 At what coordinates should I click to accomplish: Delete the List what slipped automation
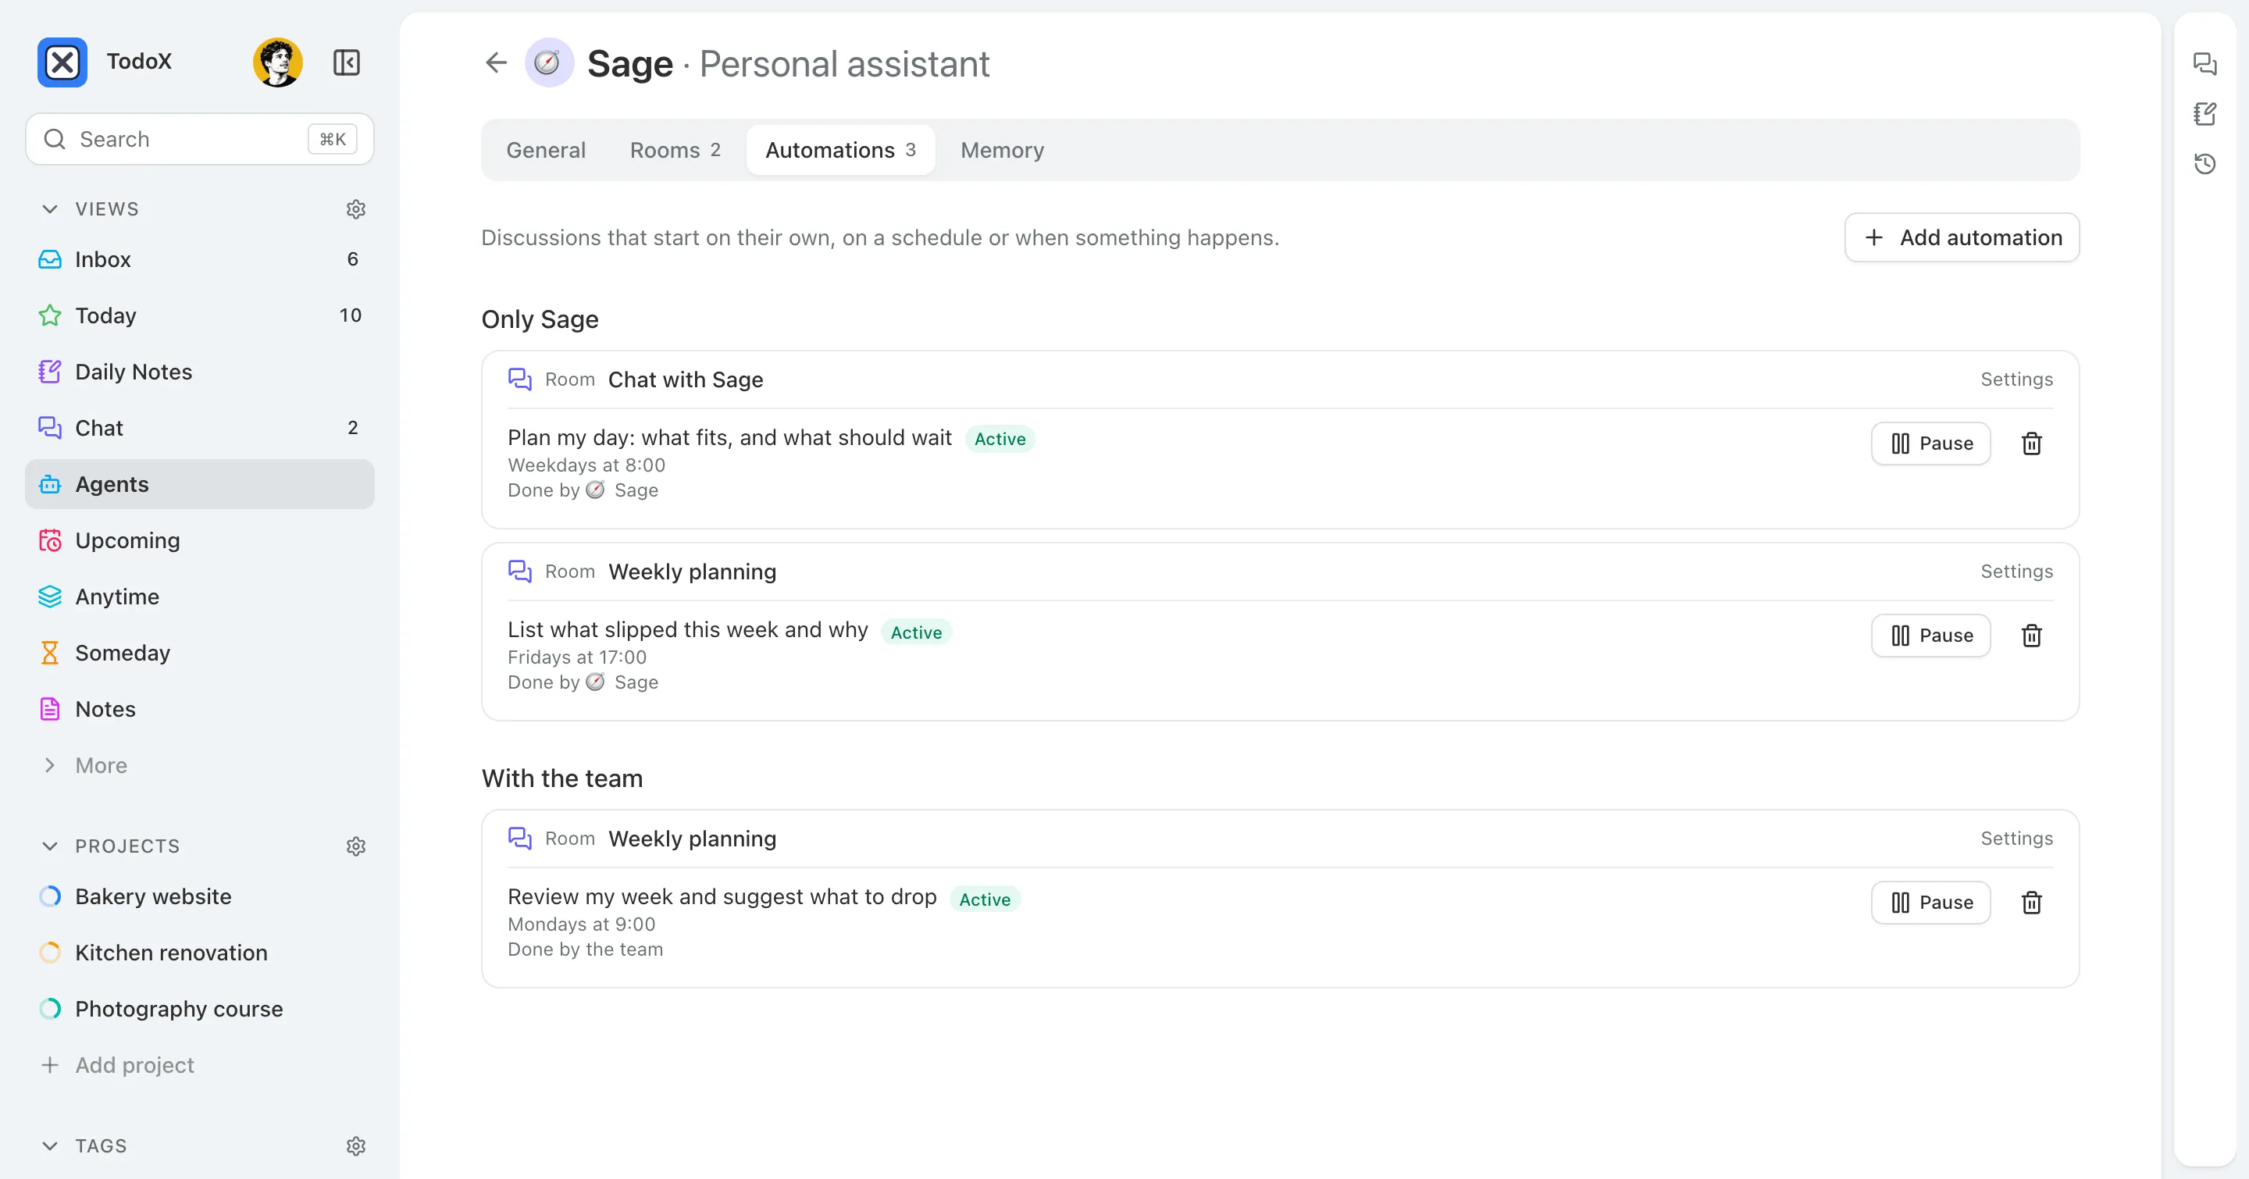(x=2032, y=636)
